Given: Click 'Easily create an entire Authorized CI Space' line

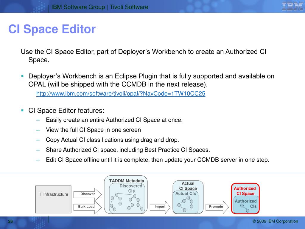Looking at the screenshot, I should (x=114, y=120).
